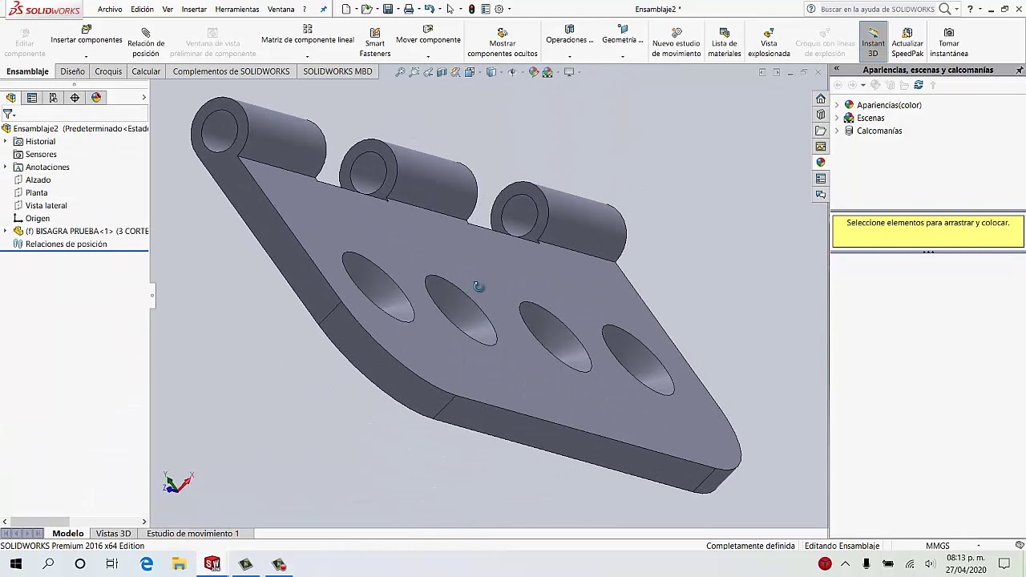This screenshot has height=577, width=1026.
Task: Open Relación de posición tool
Action: [146, 42]
